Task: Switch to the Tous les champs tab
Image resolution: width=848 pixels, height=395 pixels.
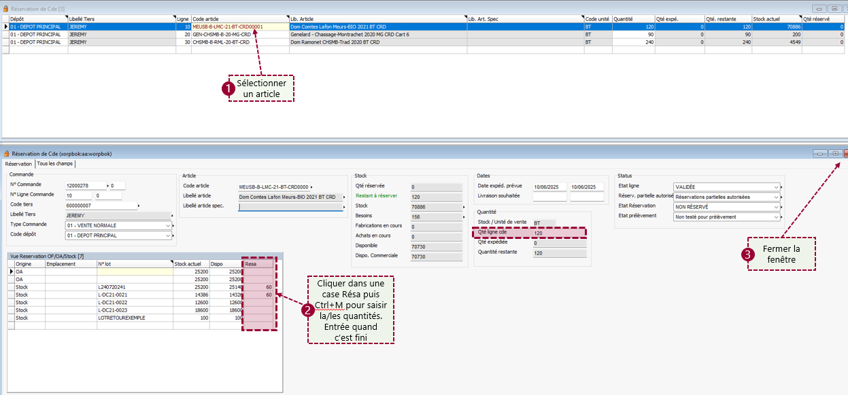Action: (55, 164)
